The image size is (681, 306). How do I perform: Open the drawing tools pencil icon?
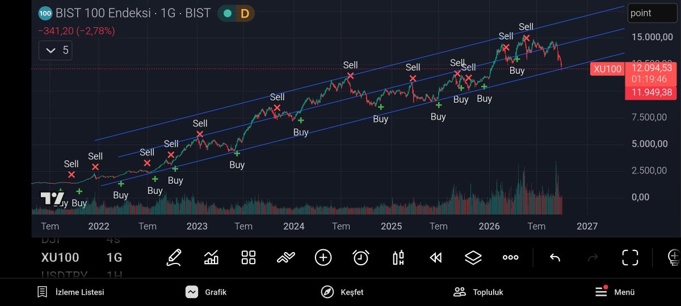tap(174, 258)
